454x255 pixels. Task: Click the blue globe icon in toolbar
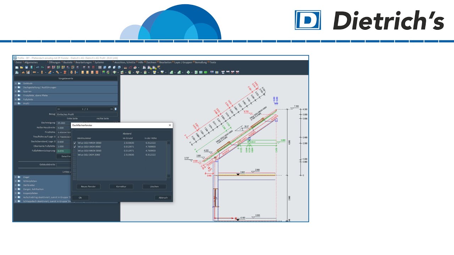coord(105,67)
